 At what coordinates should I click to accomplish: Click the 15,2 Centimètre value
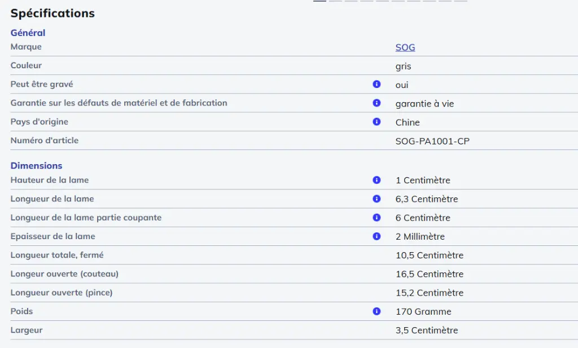pyautogui.click(x=429, y=293)
